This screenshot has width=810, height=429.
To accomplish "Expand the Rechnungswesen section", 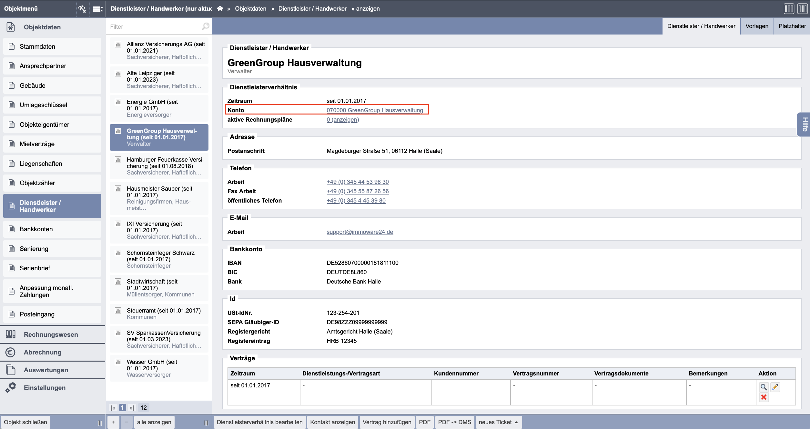I will pyautogui.click(x=53, y=334).
